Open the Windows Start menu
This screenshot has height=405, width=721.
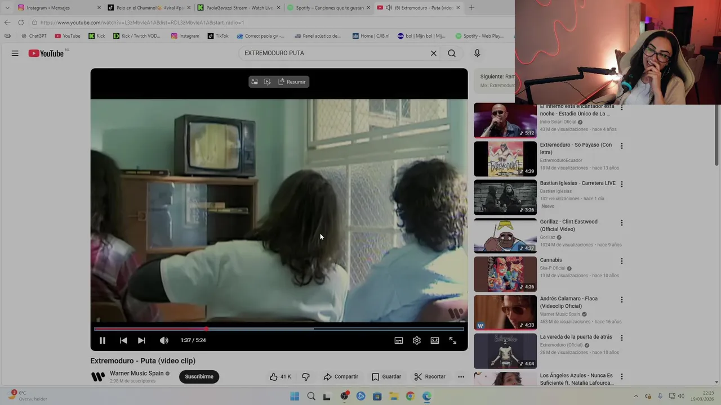[x=295, y=397]
